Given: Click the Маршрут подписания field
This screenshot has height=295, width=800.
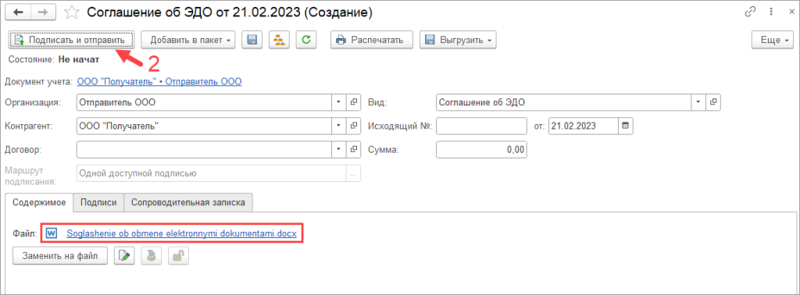Looking at the screenshot, I should tap(211, 173).
